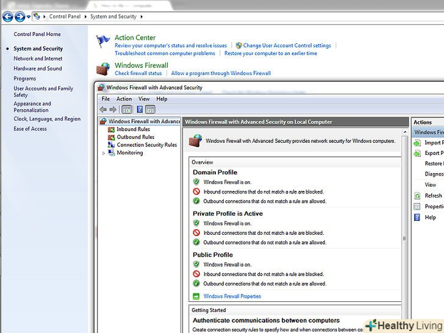
Task: Click the Action Center flag icon
Action: pyautogui.click(x=102, y=41)
